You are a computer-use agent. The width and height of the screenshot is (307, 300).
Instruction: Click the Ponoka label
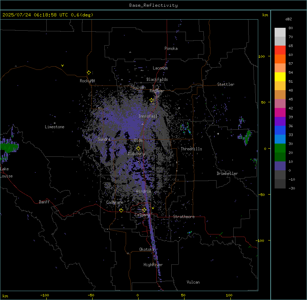(171, 48)
